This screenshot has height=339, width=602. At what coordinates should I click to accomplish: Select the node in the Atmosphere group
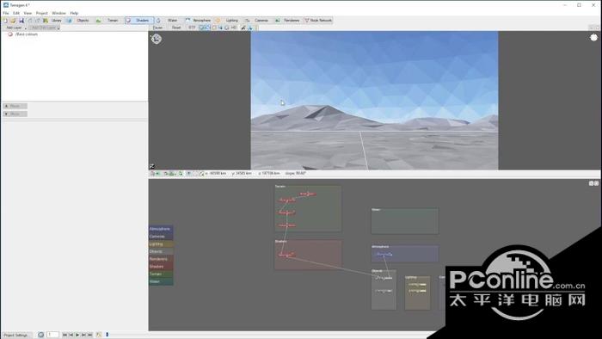pyautogui.click(x=384, y=254)
